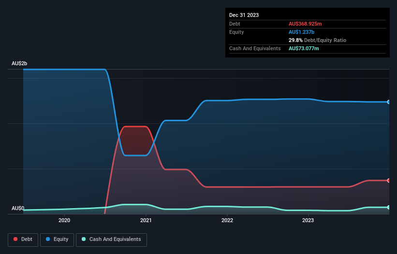Select the Debt endpoint marker on chart

pyautogui.click(x=389, y=181)
